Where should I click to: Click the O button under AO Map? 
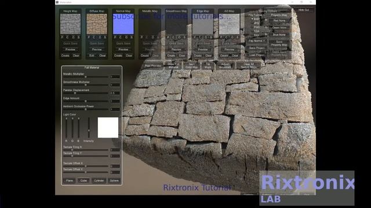pyautogui.click(x=232, y=37)
